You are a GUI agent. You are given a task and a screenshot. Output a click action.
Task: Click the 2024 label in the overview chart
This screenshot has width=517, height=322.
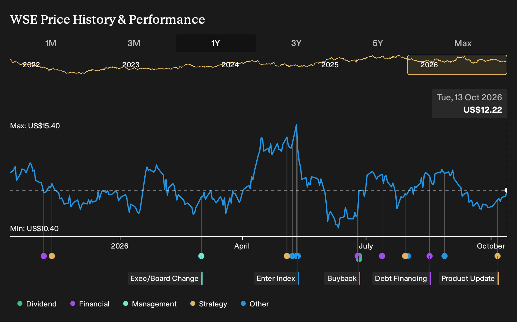click(x=230, y=65)
